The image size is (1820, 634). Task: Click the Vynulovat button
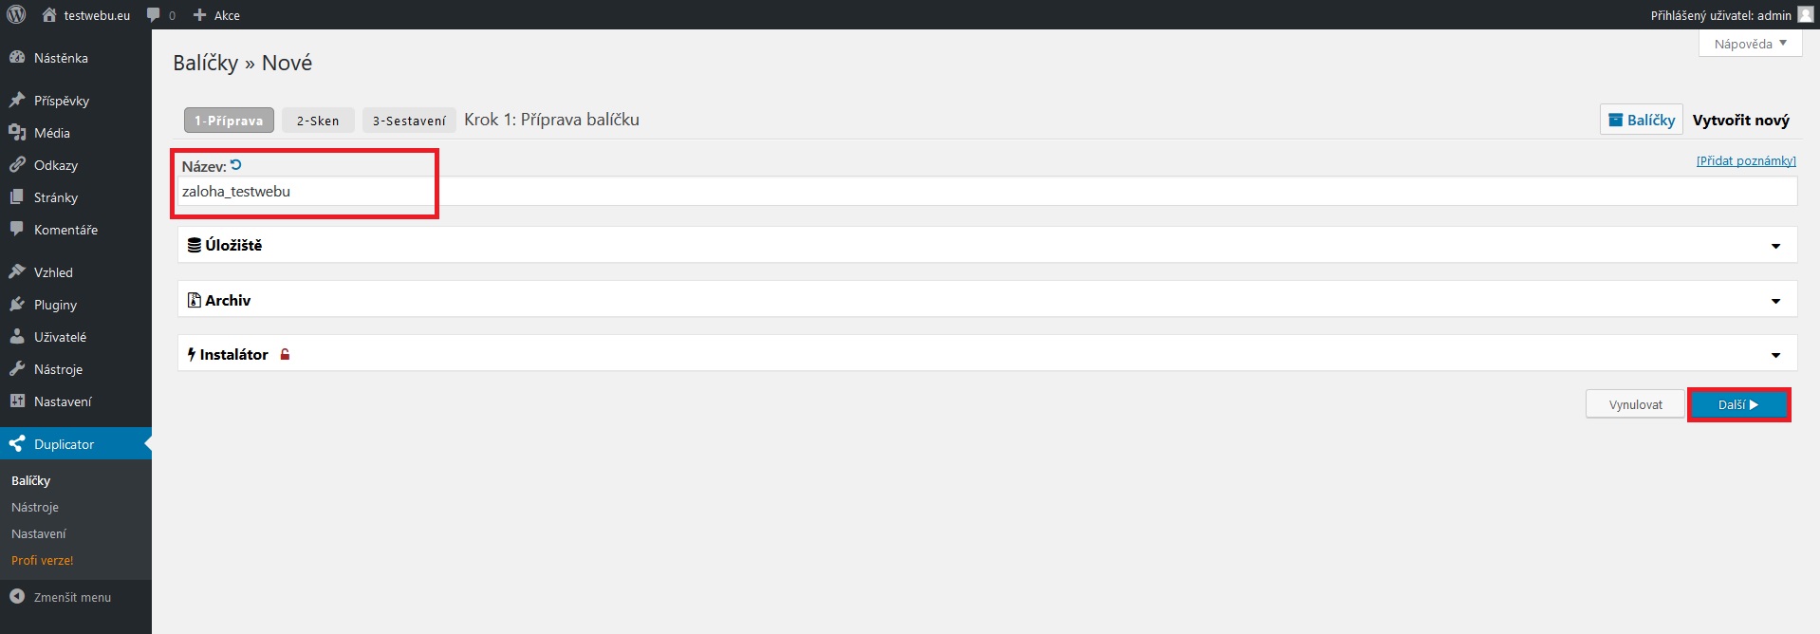(1635, 404)
